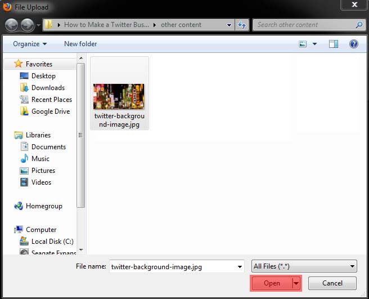Screen dimensions: 369x299
Task: Click the Forward navigation arrow button
Action: (x=27, y=25)
